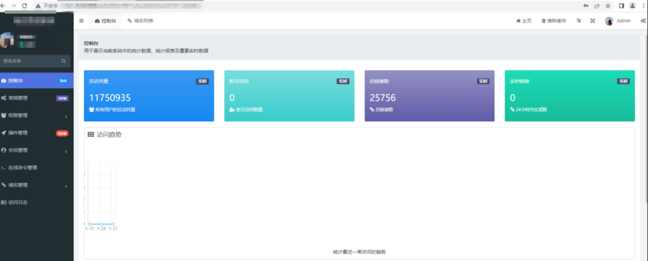Screen dimensions: 648x261
Task: Toggle the sidebar hamburger menu
Action: click(82, 21)
